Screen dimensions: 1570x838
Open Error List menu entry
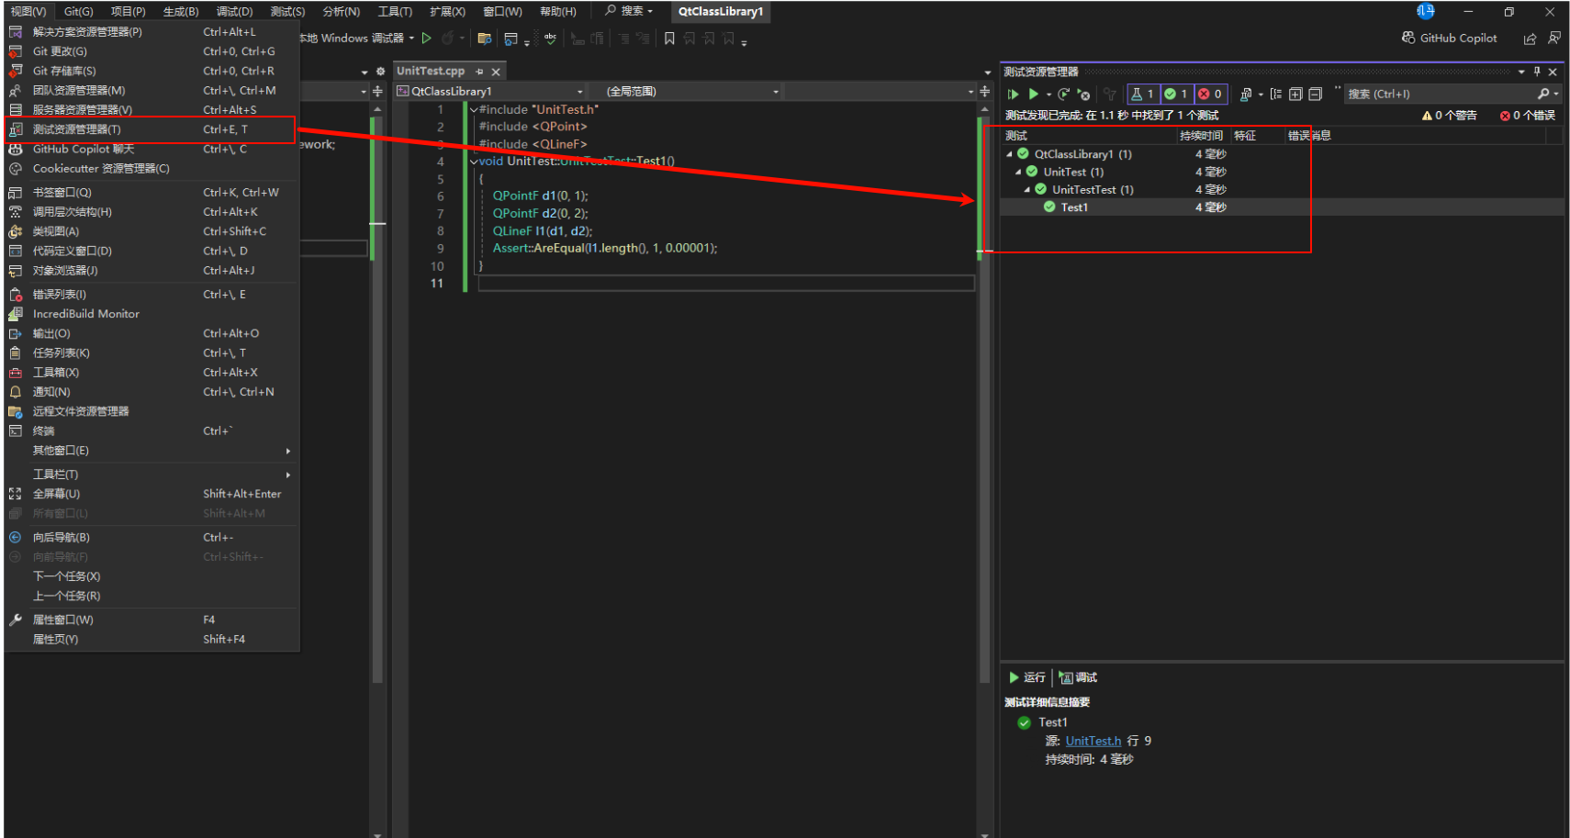coord(151,295)
